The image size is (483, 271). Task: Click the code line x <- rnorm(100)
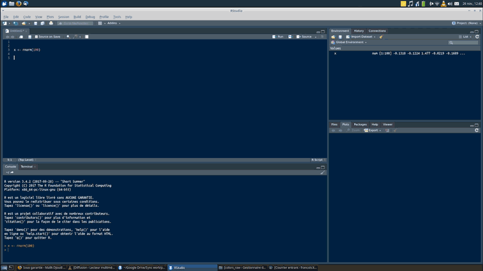coord(27,50)
